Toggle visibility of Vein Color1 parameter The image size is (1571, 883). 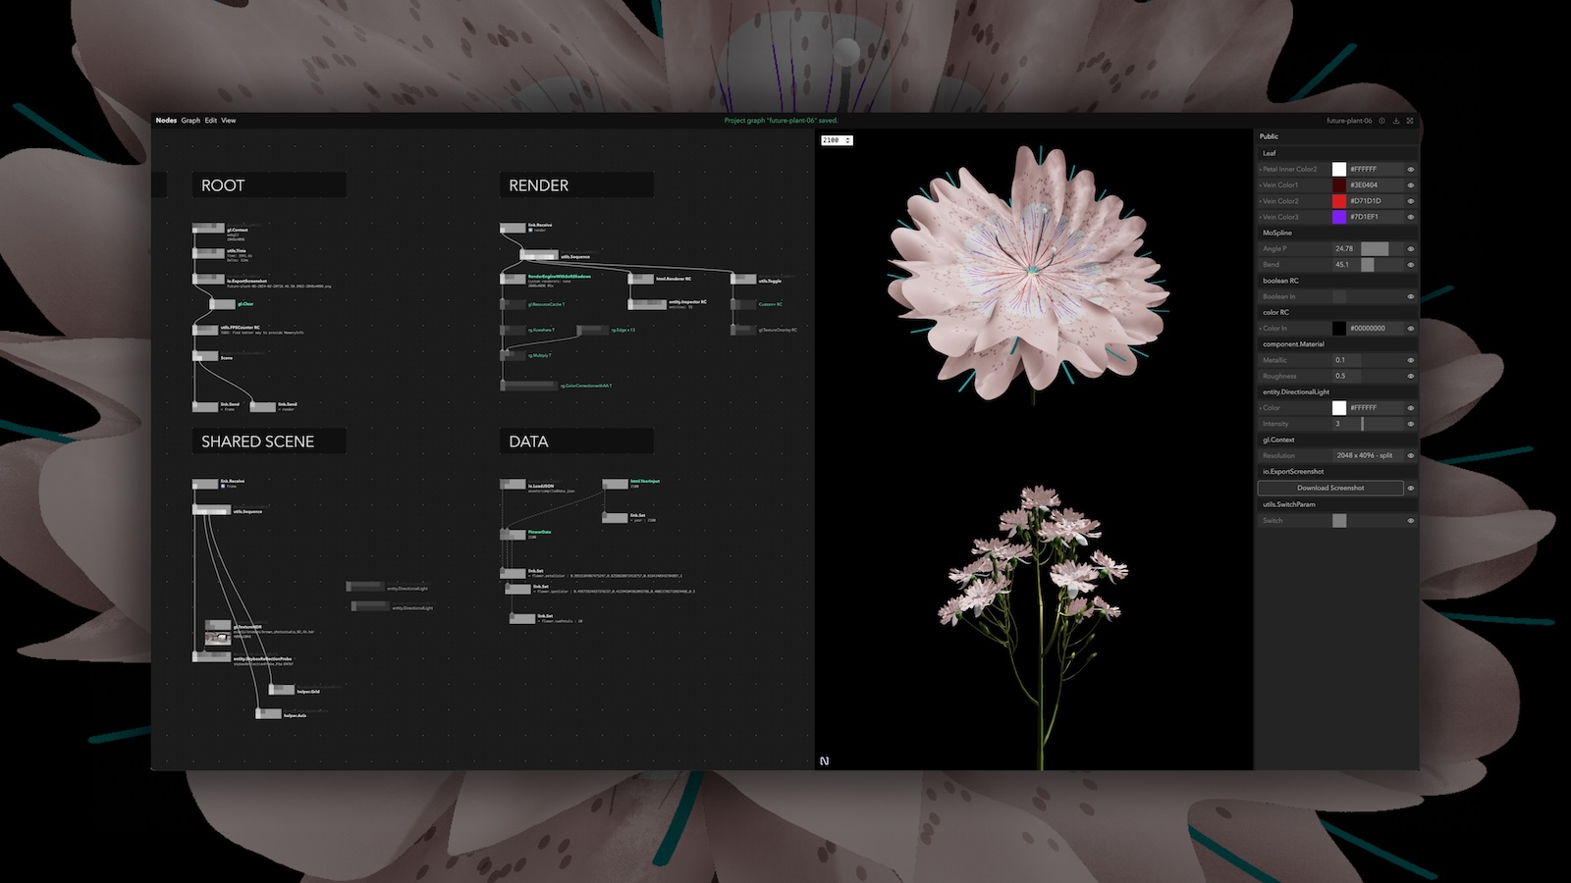click(1411, 184)
